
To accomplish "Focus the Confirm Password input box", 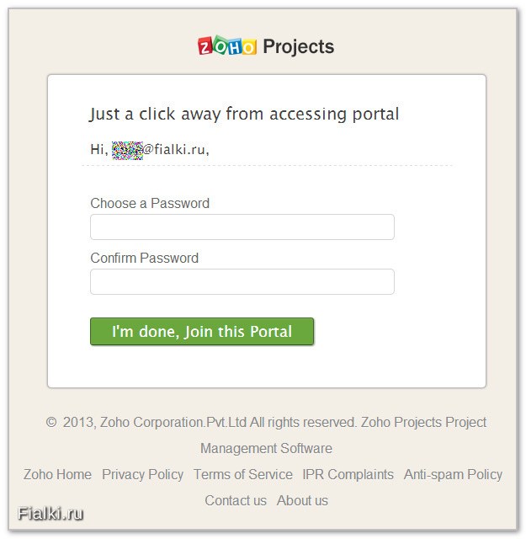I will (242, 281).
